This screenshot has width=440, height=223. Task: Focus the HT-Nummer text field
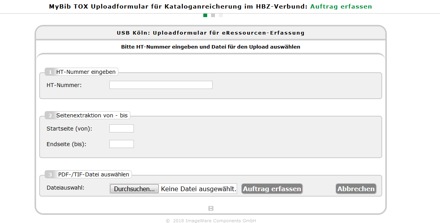point(161,85)
